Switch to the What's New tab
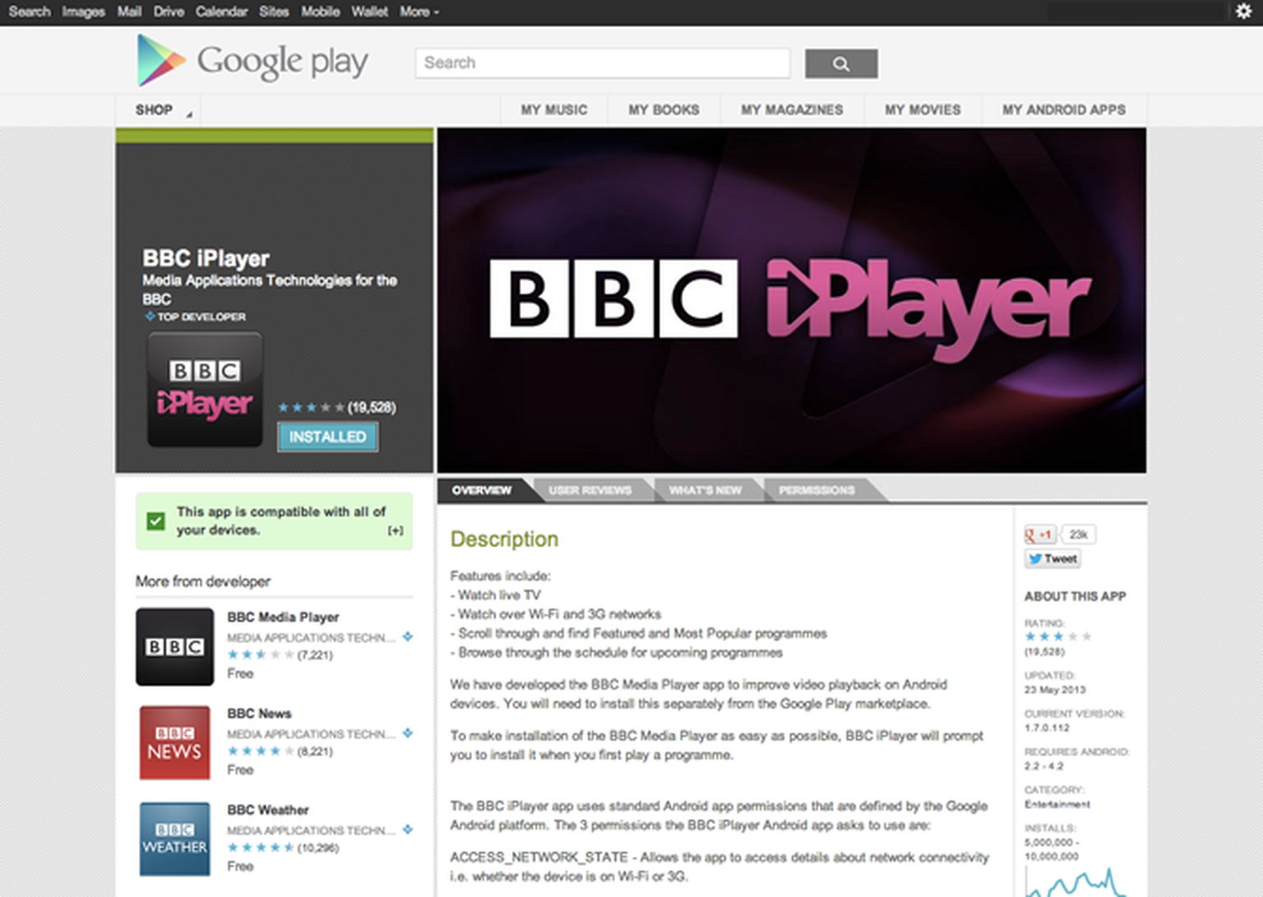 pyautogui.click(x=705, y=490)
